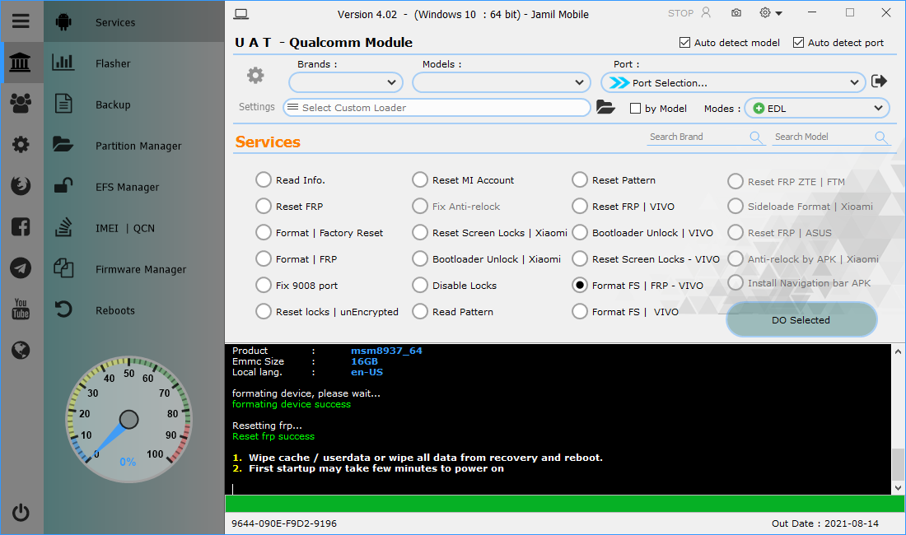Select Bootloader Unlock | VIVO option
Image resolution: width=906 pixels, height=535 pixels.
click(x=580, y=233)
